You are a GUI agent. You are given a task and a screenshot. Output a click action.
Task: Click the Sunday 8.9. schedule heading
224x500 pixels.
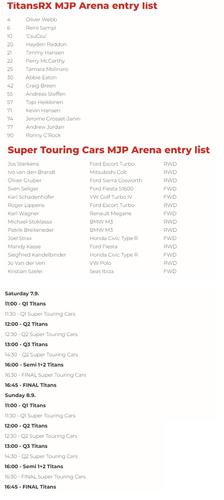coord(20,395)
